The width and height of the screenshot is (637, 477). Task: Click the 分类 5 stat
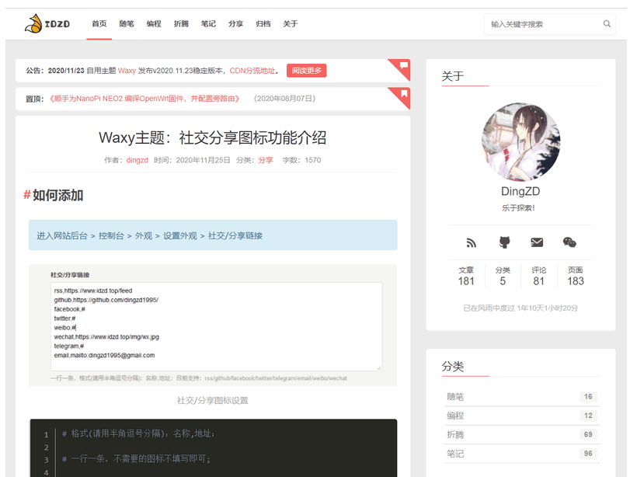point(503,276)
